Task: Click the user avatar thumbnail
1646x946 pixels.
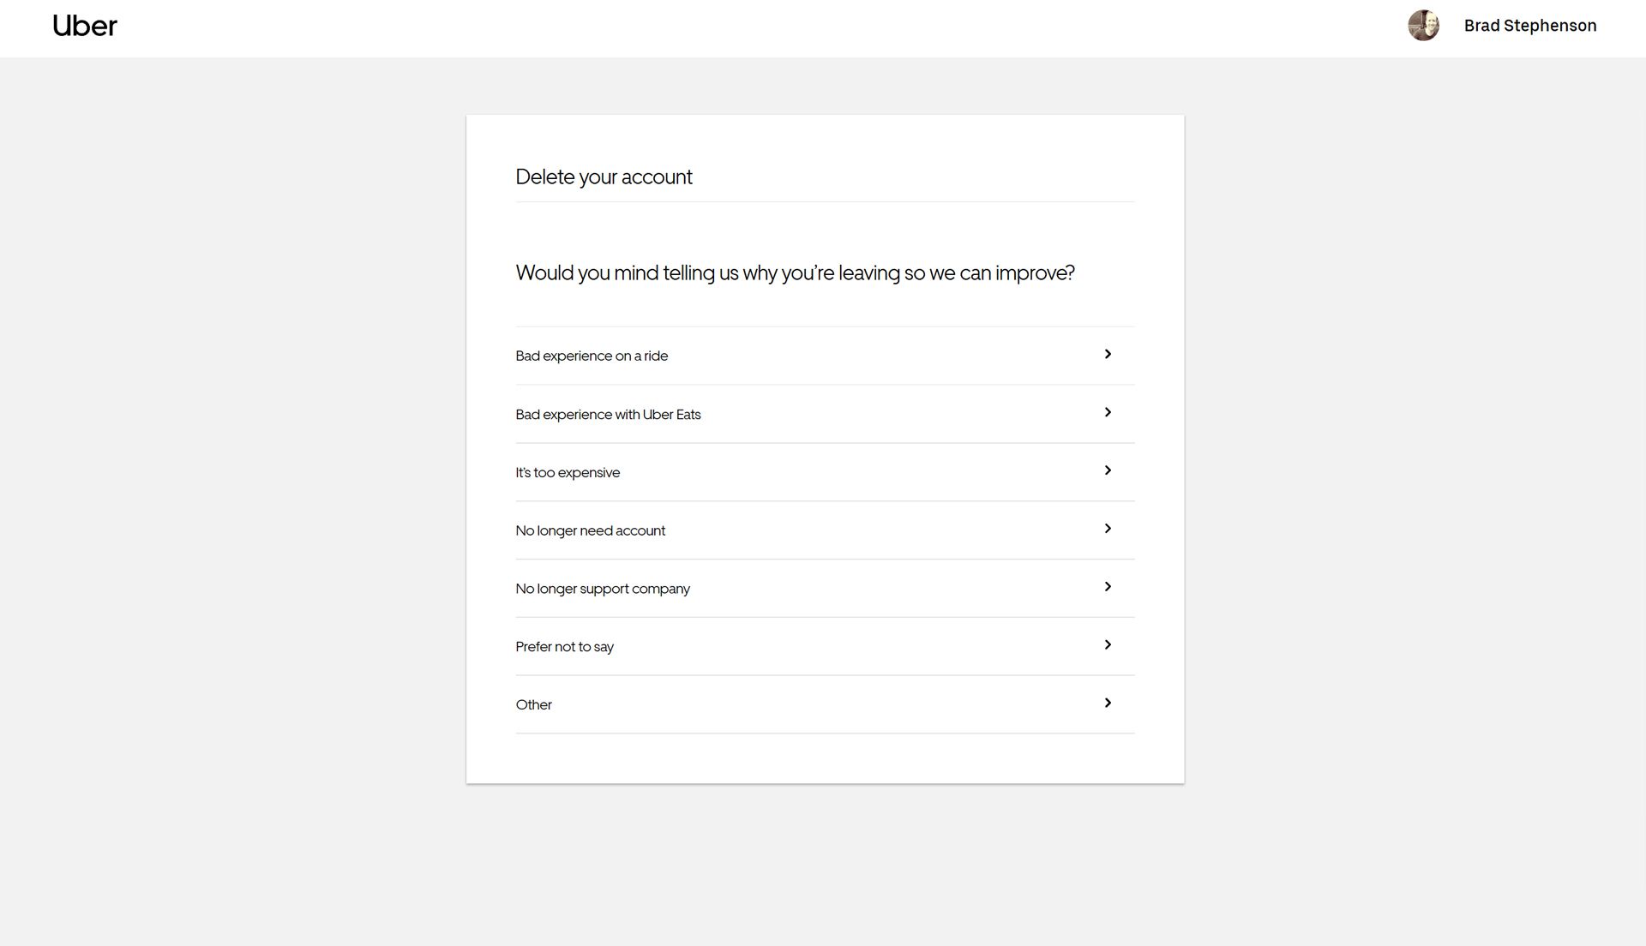Action: coord(1423,25)
